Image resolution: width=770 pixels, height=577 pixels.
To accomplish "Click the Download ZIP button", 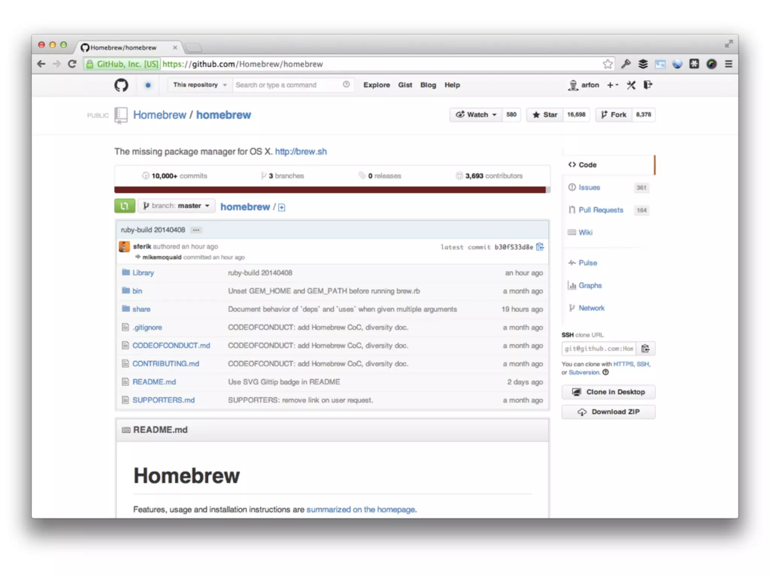I will [x=608, y=412].
